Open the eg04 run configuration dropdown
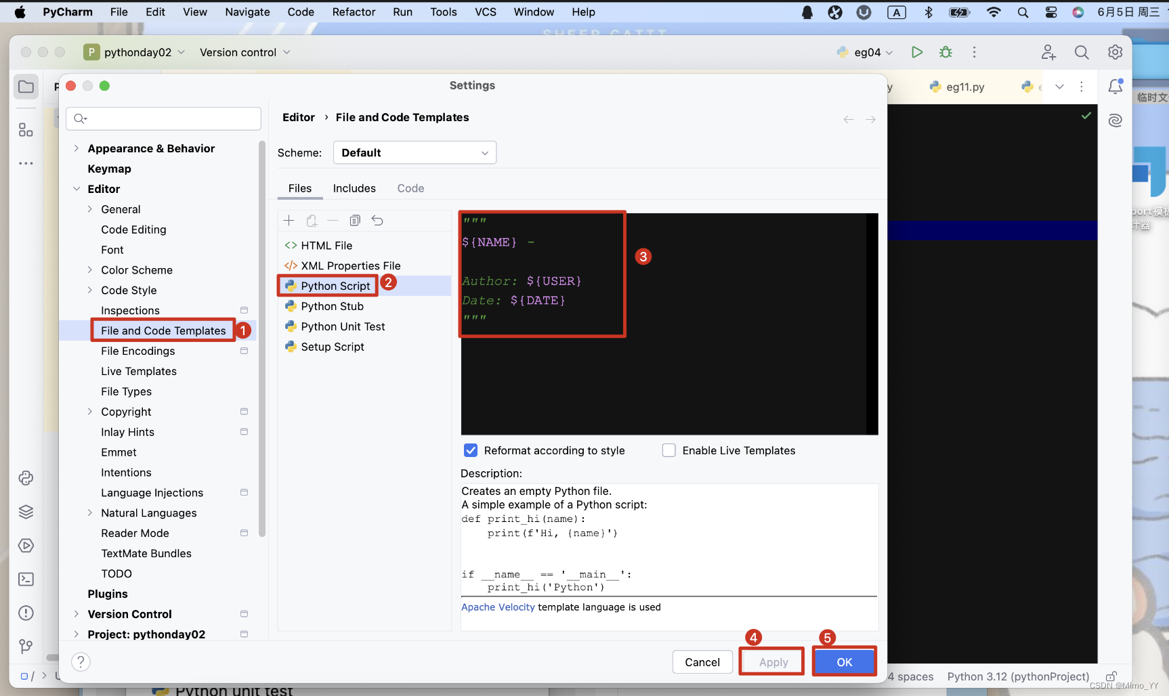This screenshot has width=1169, height=696. 866,52
